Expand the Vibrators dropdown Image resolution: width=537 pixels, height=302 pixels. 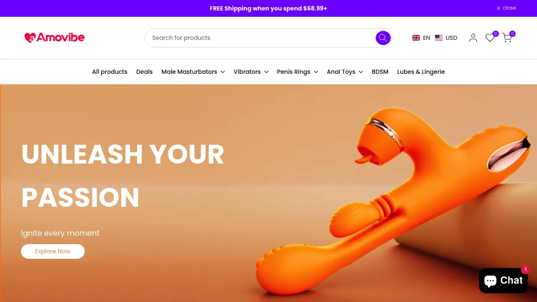[251, 72]
